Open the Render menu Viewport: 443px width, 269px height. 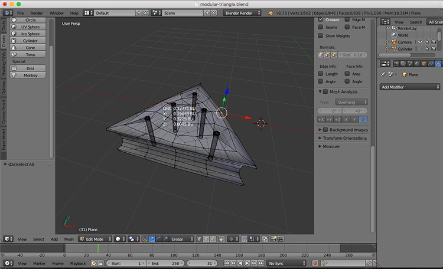(x=37, y=12)
